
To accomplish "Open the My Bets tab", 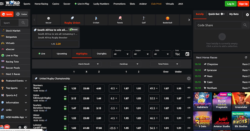I will pyautogui.click(x=234, y=14).
